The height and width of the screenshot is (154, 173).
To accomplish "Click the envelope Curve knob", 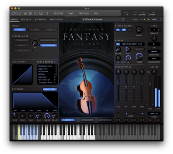I will coord(15,116).
